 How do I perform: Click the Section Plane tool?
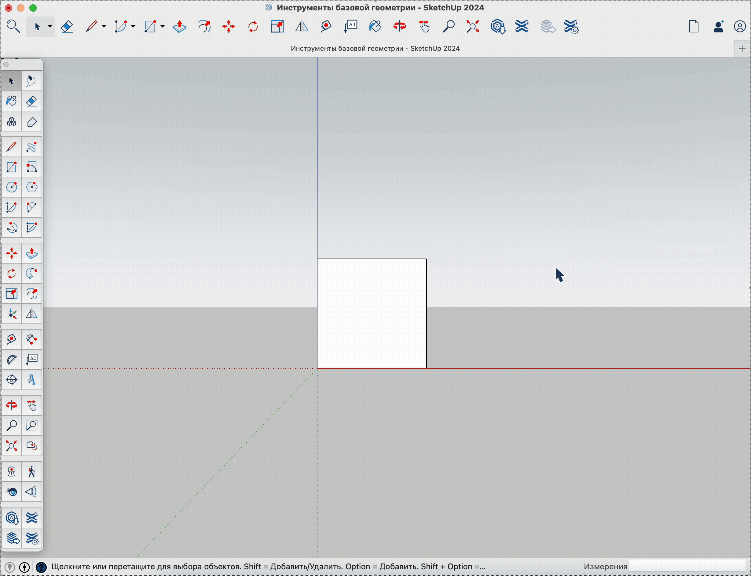(11, 380)
